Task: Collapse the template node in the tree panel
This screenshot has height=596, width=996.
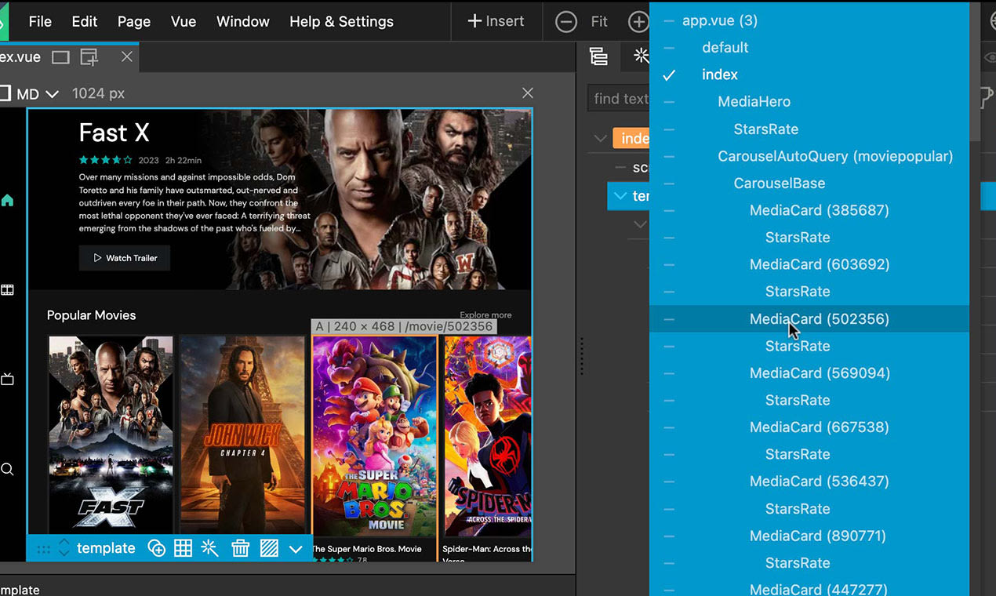Action: point(620,196)
